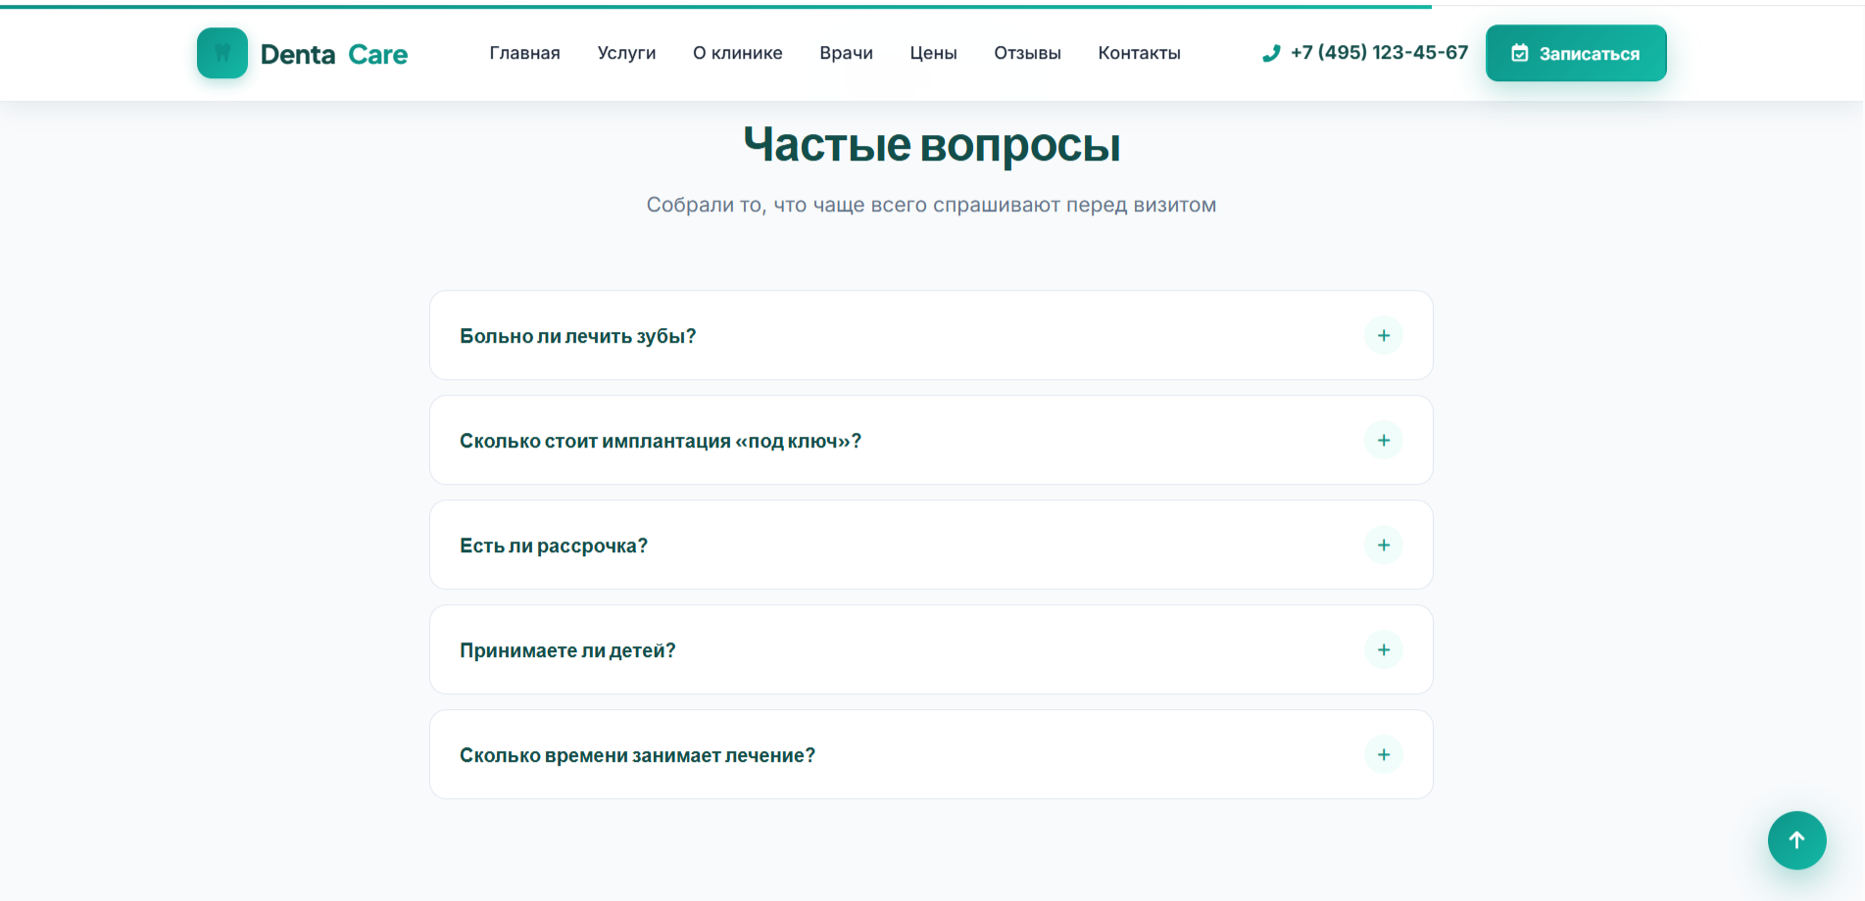Click the phone handset icon
The height and width of the screenshot is (901, 1865).
coord(1271,53)
